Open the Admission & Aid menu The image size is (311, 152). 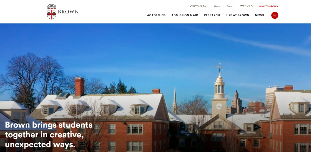point(185,15)
